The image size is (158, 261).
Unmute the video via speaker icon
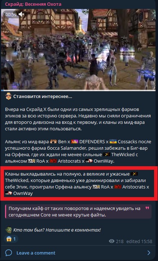[x=21, y=14]
